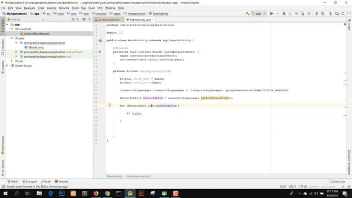Click the Collapse All icon in Project panel
Viewport: 352px width, 198px height.
[78, 19]
